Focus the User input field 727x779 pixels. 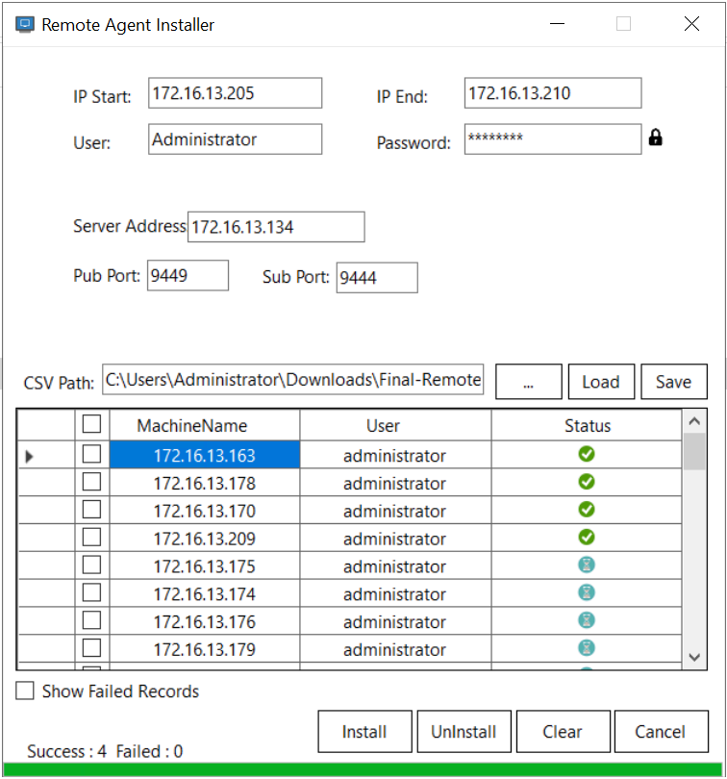[235, 139]
